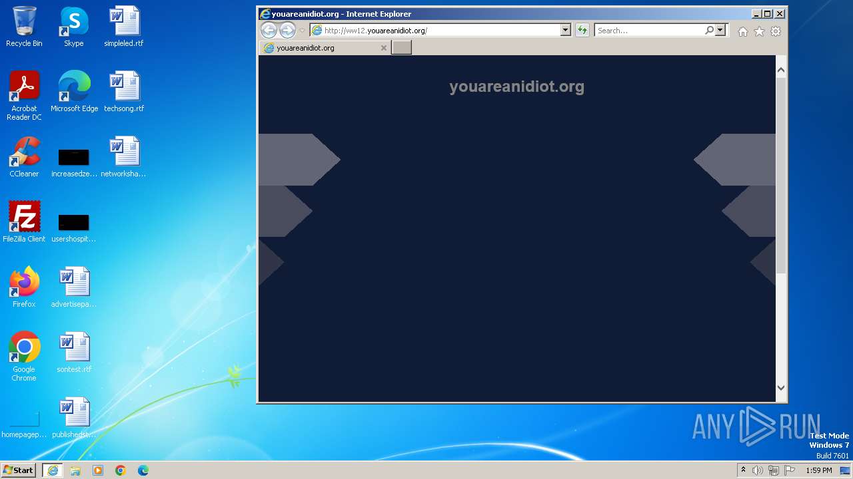The image size is (853, 479).
Task: Select the CCleaner desktop shortcut
Action: (x=24, y=157)
